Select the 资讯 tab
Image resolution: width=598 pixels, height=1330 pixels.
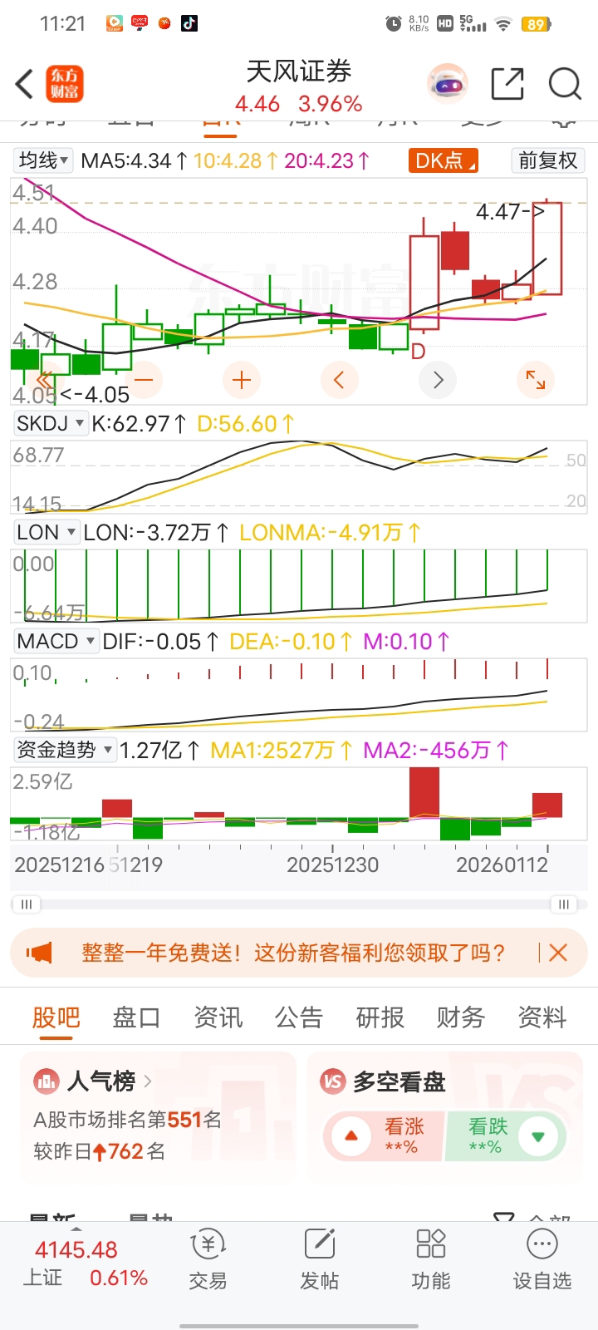coord(218,1017)
